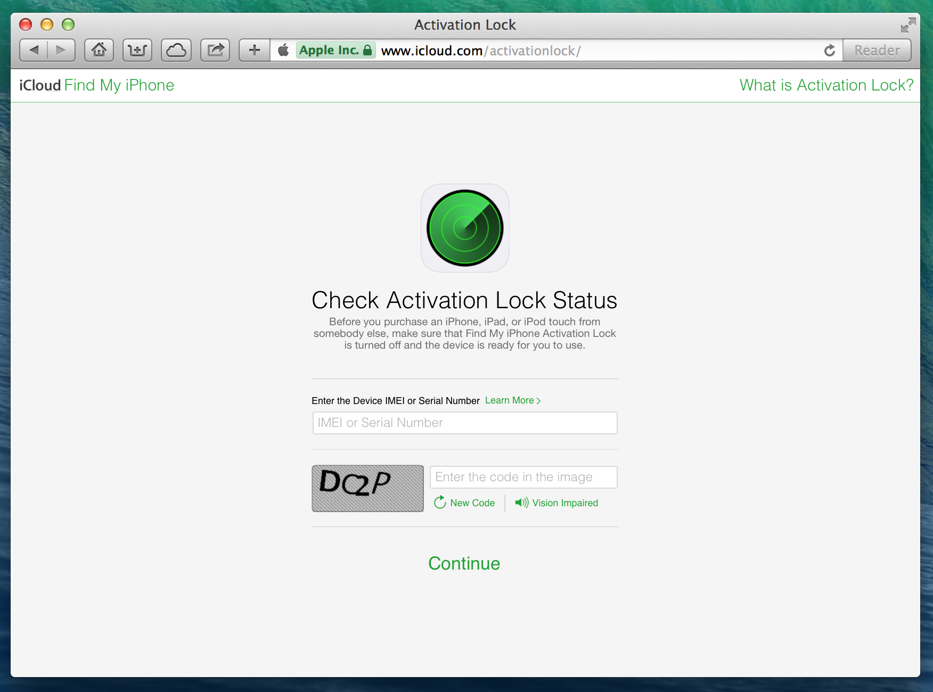
Task: Click the Share arrow icon
Action: pos(215,51)
